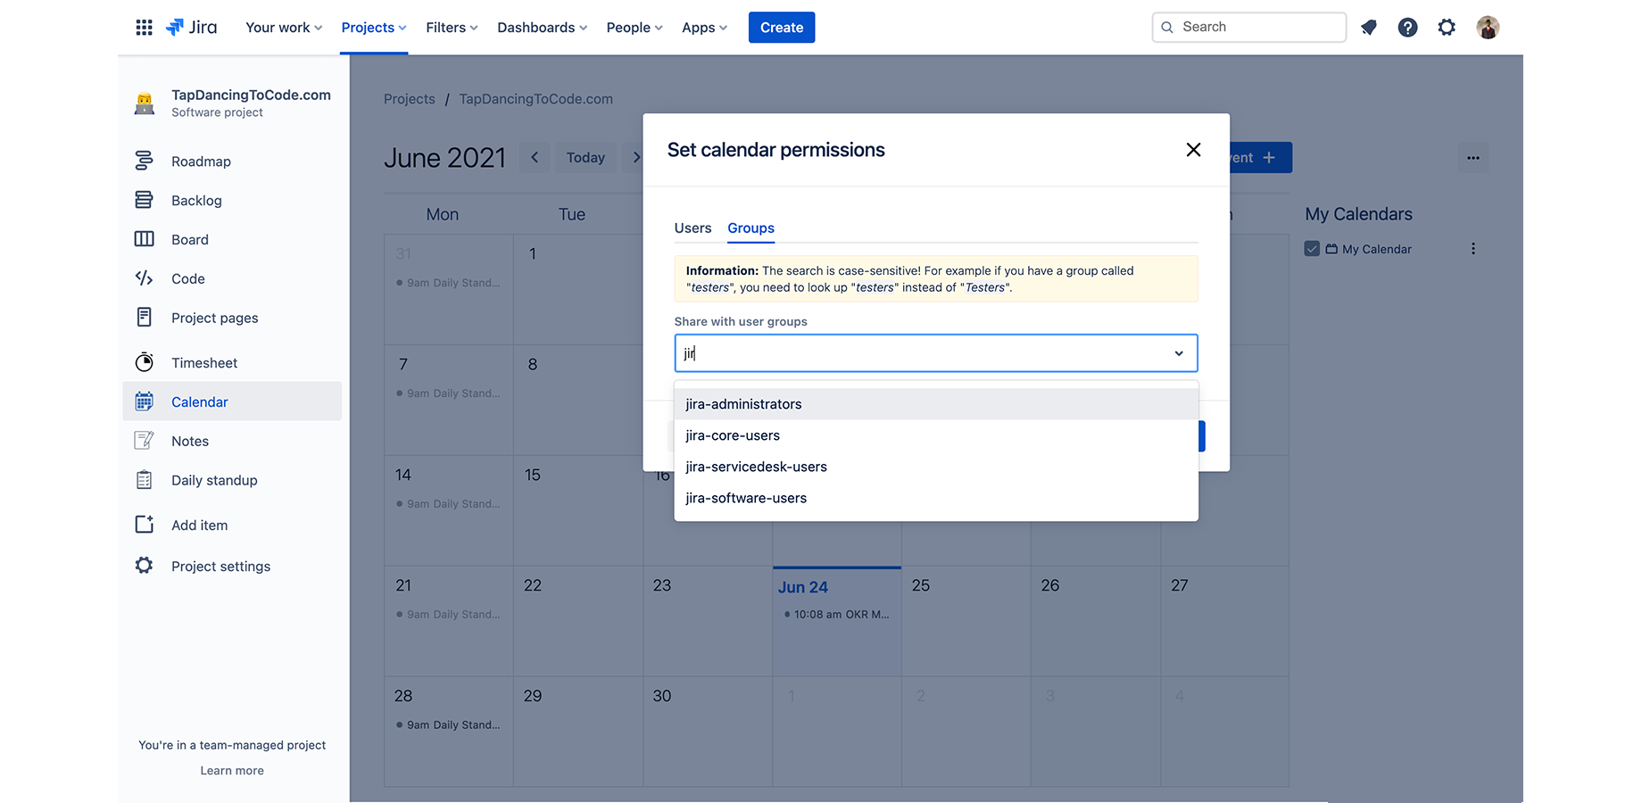
Task: Open the user profile avatar
Action: click(x=1488, y=28)
